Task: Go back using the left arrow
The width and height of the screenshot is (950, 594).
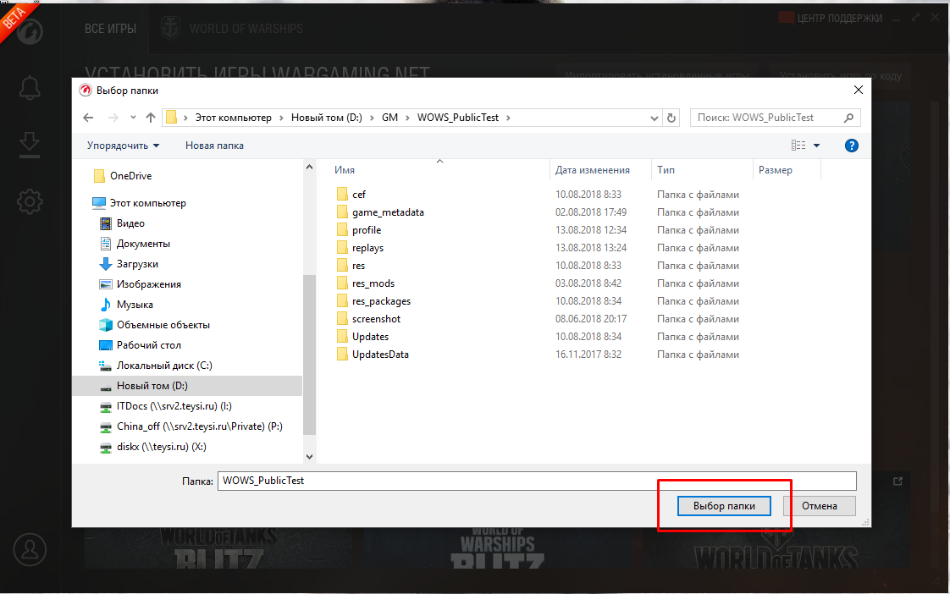Action: click(x=88, y=118)
